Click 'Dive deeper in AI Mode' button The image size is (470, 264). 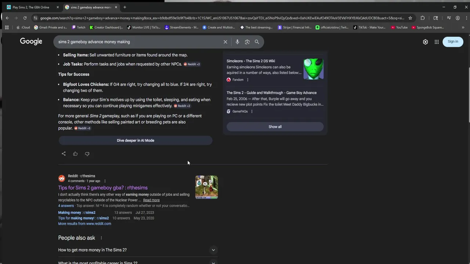point(135,140)
